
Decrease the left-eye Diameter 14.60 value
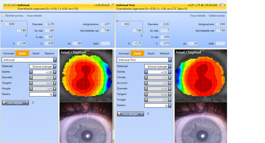coord(146,89)
